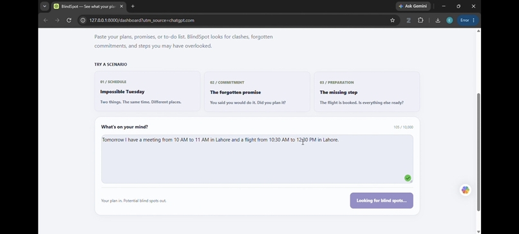Click the Z extension icon
The height and width of the screenshot is (234, 519).
coord(408,20)
